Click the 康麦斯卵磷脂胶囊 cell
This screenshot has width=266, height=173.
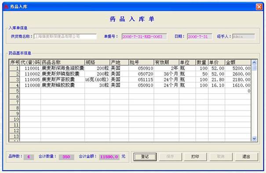pyautogui.click(x=62, y=74)
